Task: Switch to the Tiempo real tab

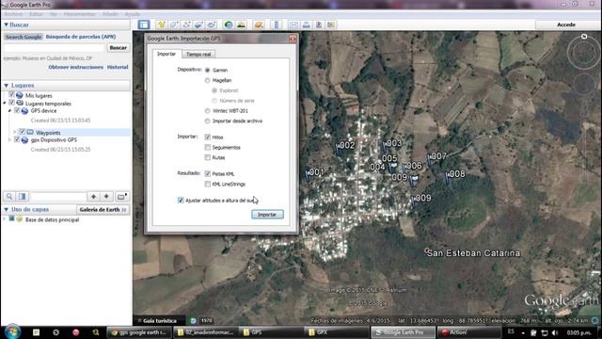Action: pos(198,55)
